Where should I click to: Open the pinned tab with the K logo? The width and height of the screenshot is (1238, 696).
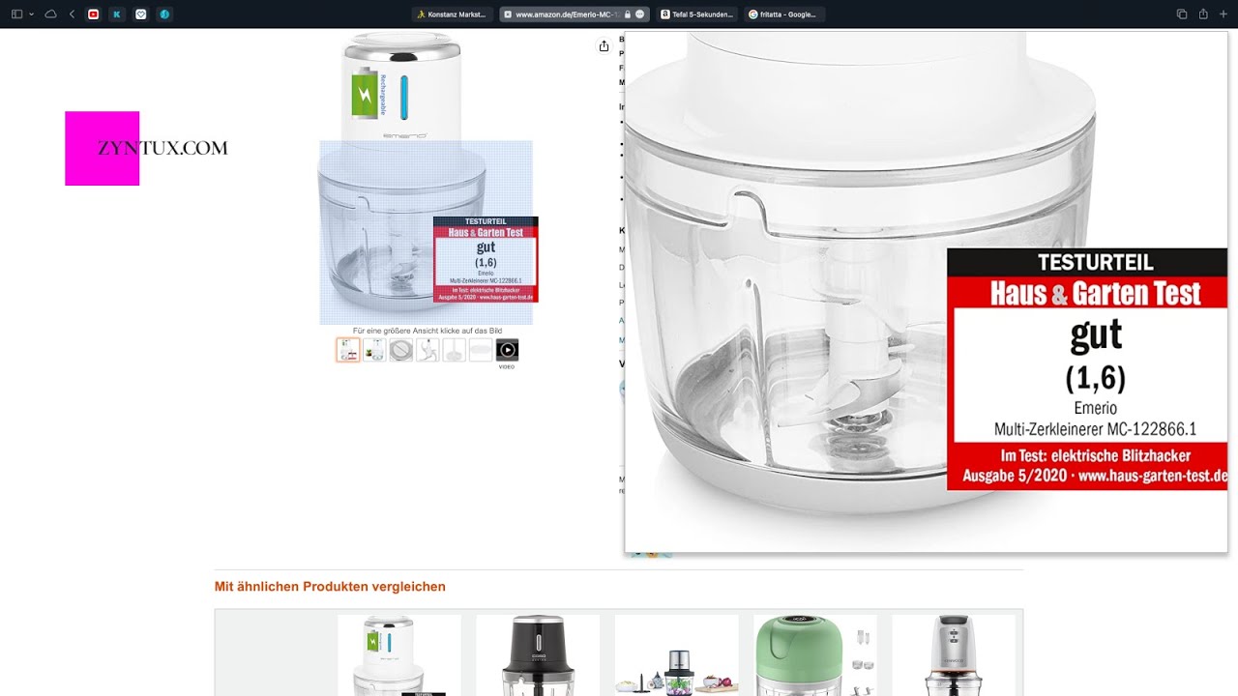[x=117, y=14]
